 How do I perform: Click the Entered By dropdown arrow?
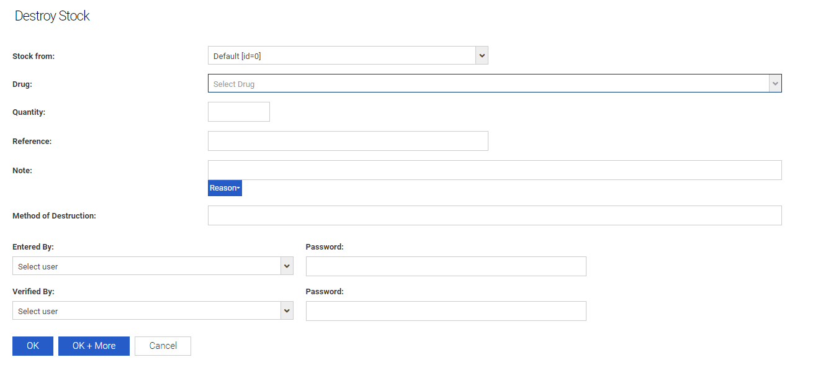click(x=287, y=266)
